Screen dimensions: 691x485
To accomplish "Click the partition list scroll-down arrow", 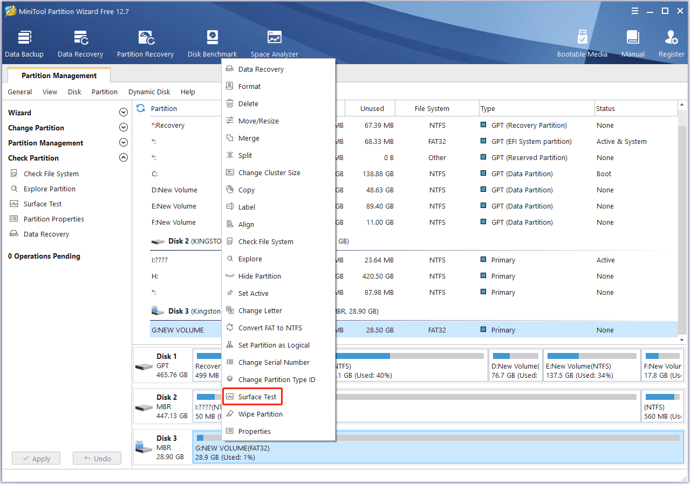I will (682, 340).
